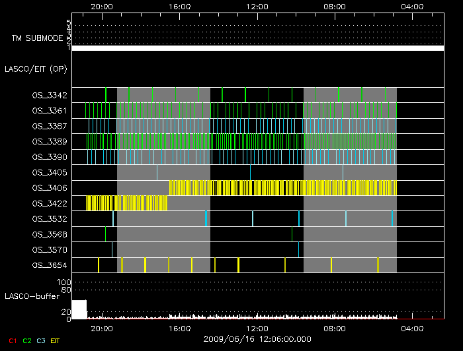Click the white TM SUBMODE bar

[x=258, y=48]
